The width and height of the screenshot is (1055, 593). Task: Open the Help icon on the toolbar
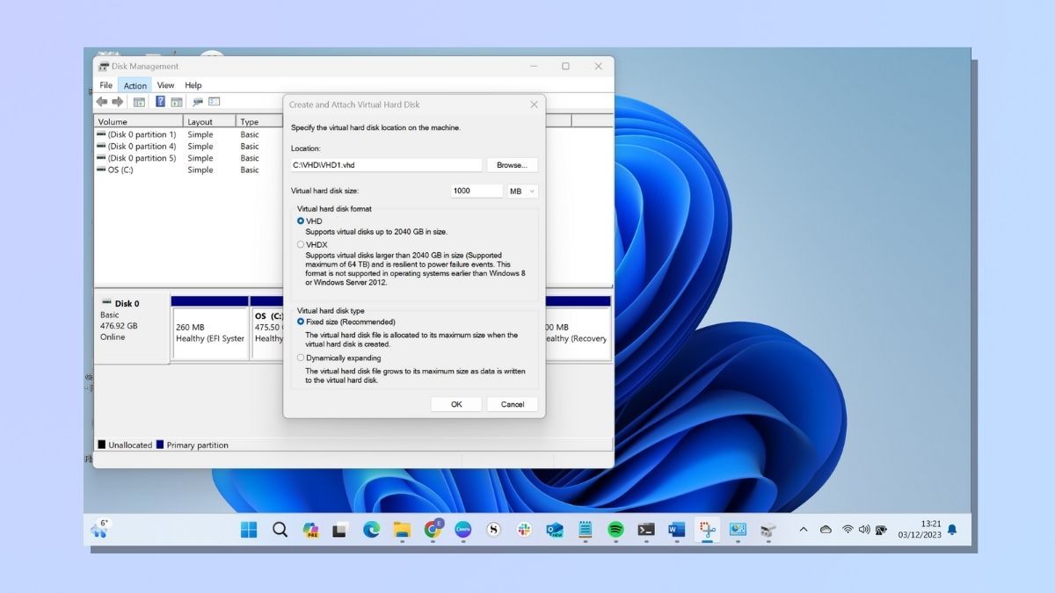(160, 102)
